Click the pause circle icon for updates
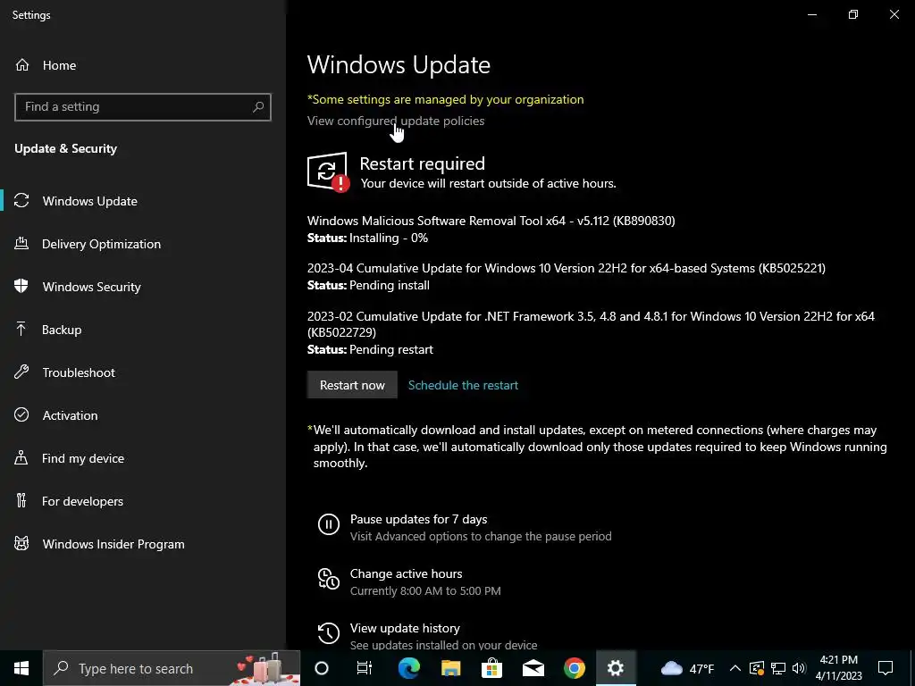 pos(329,523)
